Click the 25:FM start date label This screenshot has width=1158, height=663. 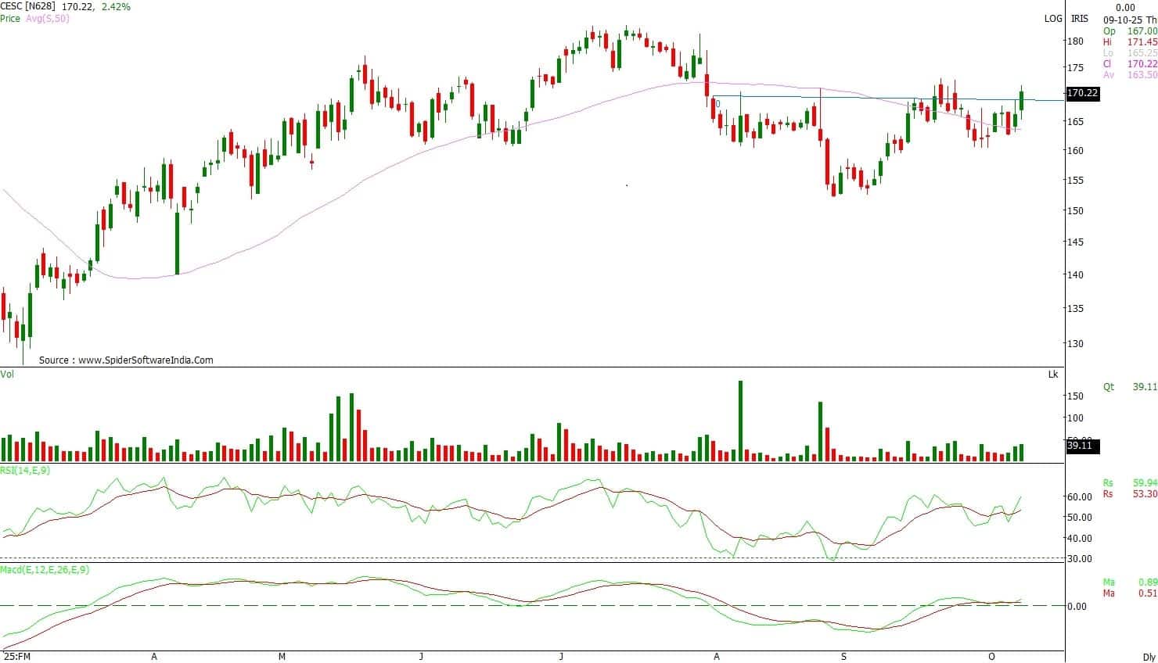click(x=16, y=657)
